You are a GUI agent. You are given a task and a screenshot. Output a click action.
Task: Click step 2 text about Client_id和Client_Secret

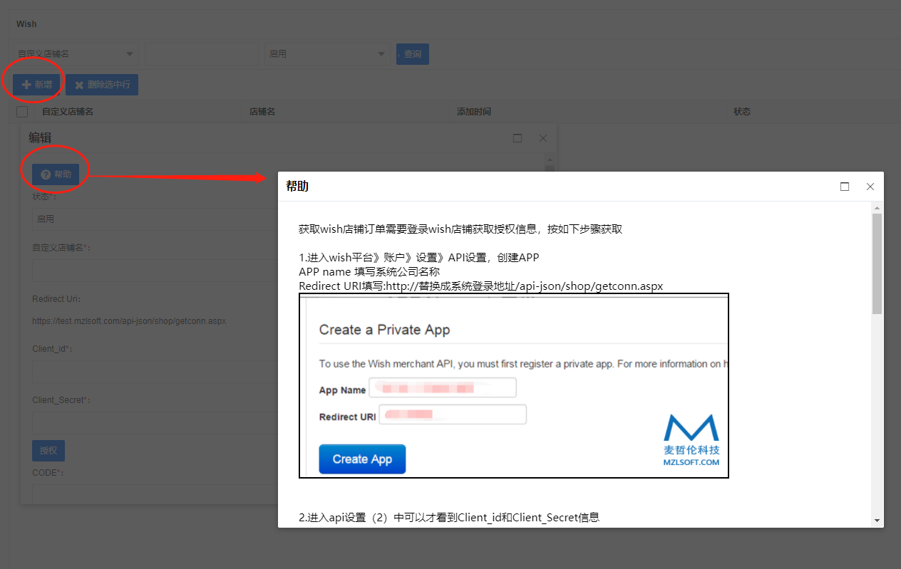(449, 518)
